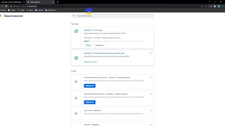Click file icon of minecraft-1-16 download

(x=76, y=58)
